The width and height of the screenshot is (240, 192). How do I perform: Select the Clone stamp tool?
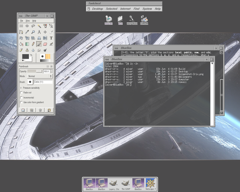click(x=27, y=50)
